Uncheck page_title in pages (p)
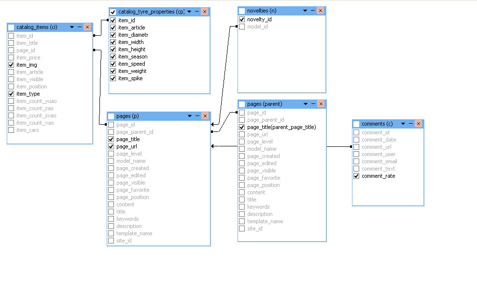 point(111,139)
